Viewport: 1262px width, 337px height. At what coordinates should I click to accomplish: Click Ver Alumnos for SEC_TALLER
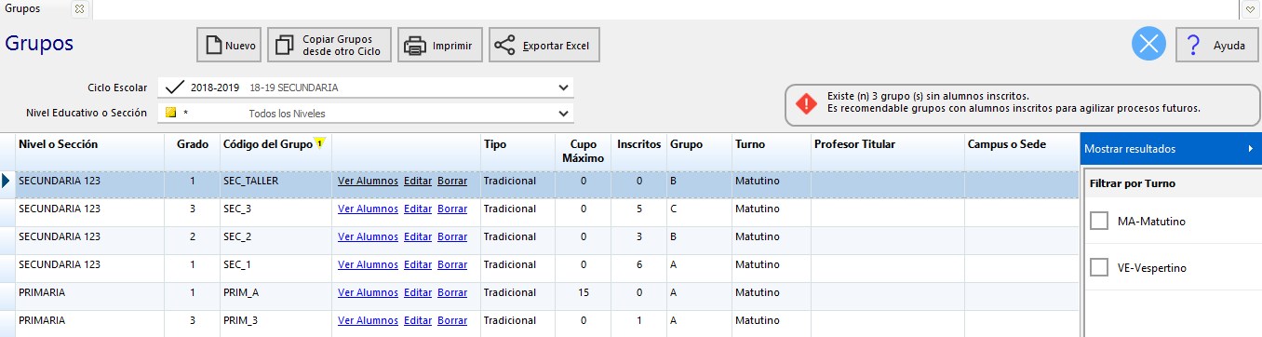(x=368, y=182)
